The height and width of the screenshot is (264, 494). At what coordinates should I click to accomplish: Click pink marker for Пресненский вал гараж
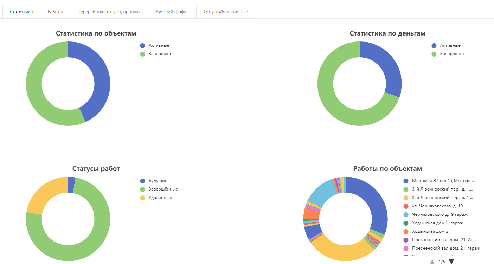(x=406, y=248)
